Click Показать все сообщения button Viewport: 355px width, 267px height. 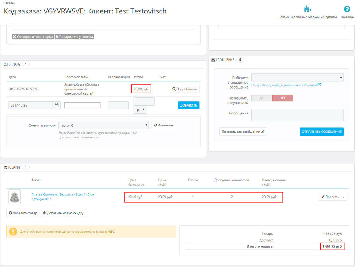coord(243,132)
